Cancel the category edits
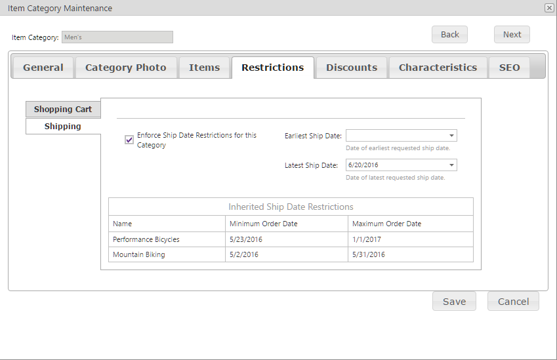The width and height of the screenshot is (557, 360). 513,302
